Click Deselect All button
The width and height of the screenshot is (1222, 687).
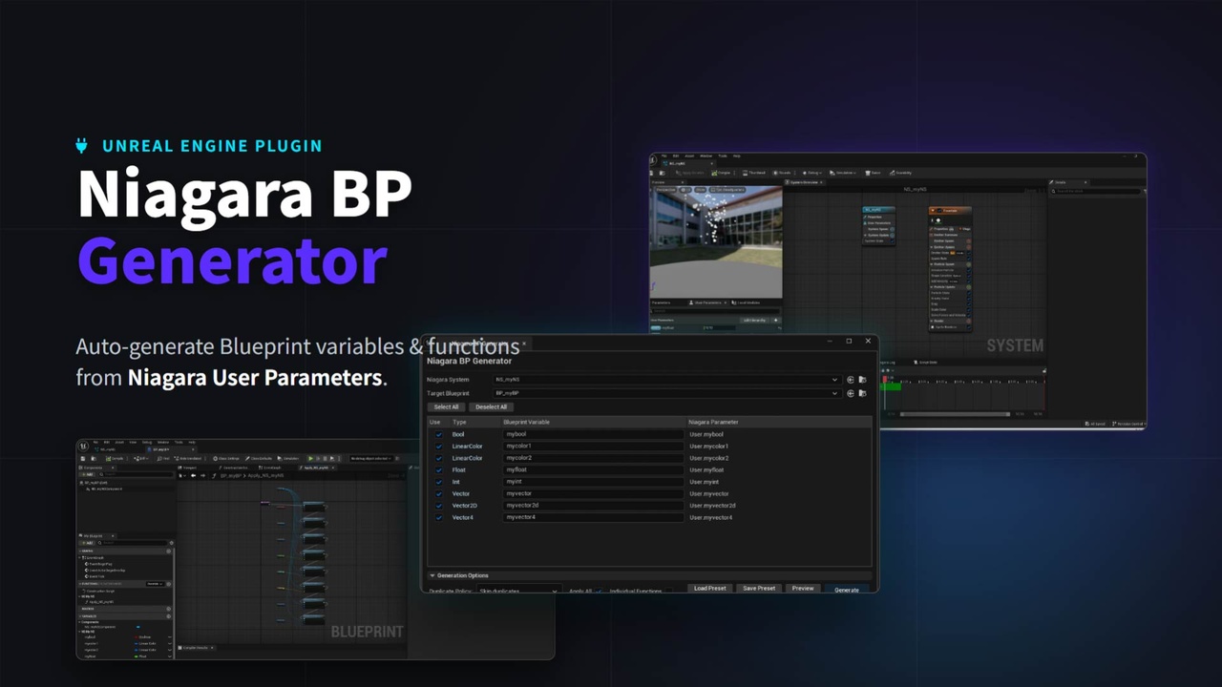tap(491, 406)
